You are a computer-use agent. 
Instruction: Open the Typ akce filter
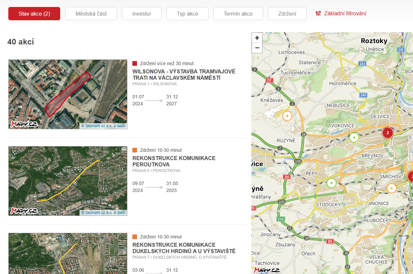click(188, 14)
